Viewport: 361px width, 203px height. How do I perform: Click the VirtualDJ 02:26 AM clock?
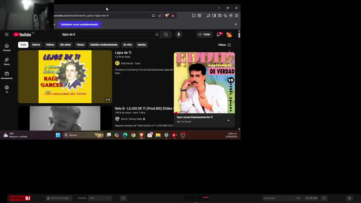(x=311, y=198)
